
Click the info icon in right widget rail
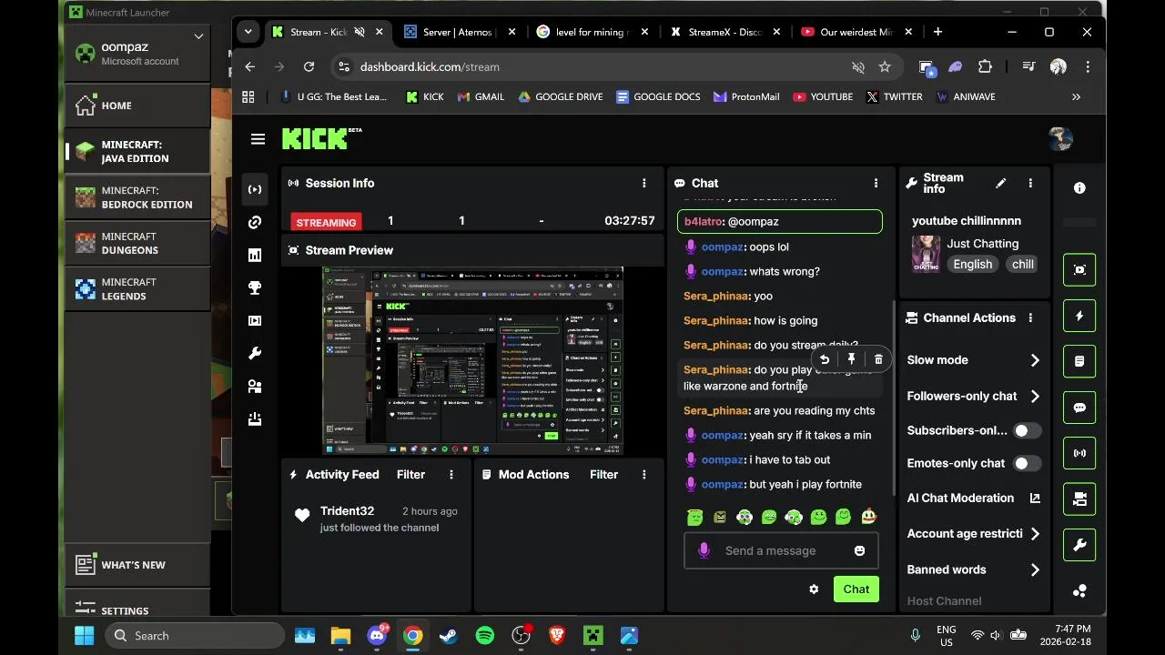click(1079, 187)
